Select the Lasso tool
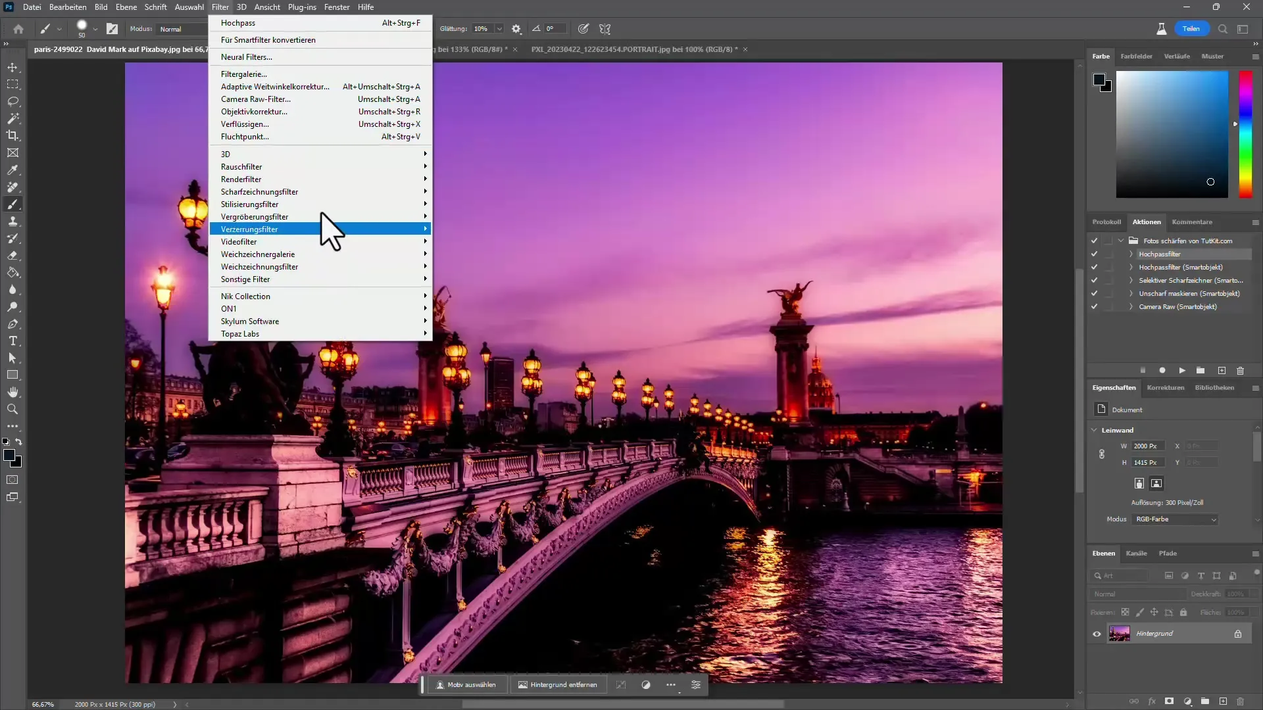The height and width of the screenshot is (710, 1263). click(12, 102)
